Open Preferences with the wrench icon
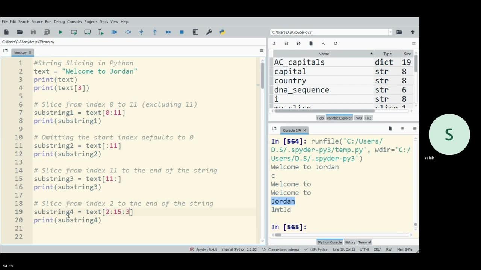This screenshot has height=270, width=481. 209,32
